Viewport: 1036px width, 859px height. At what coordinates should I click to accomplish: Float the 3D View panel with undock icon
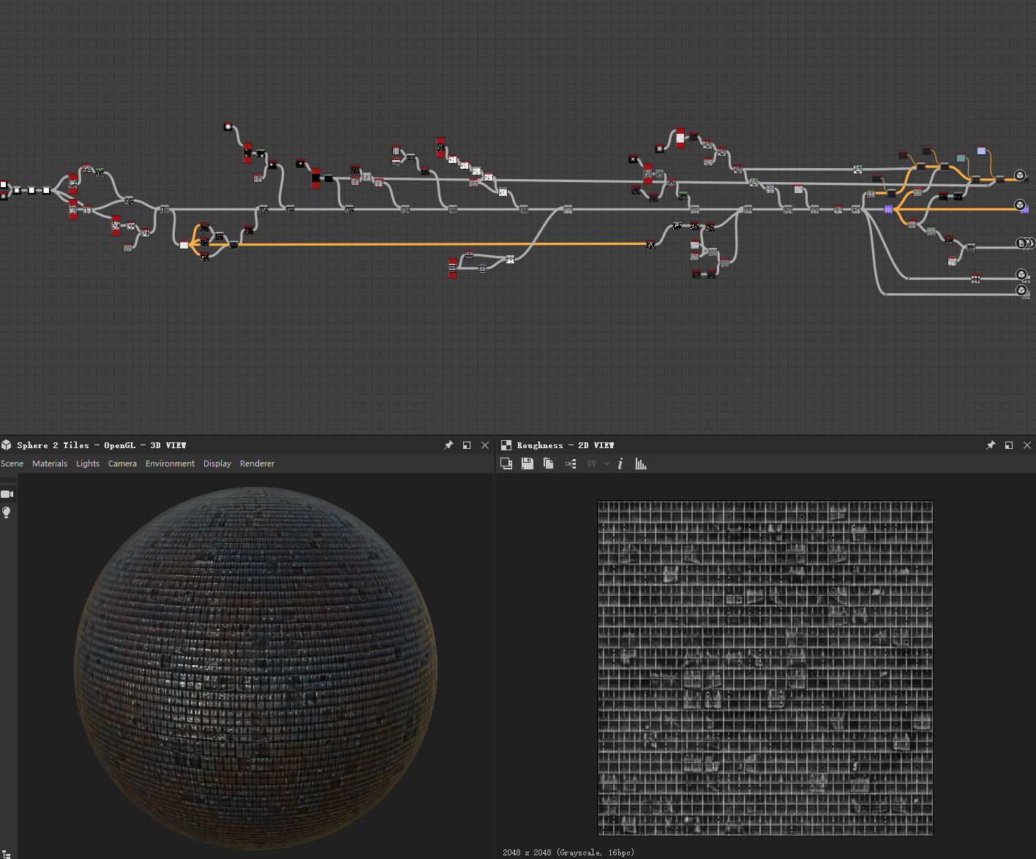(x=467, y=445)
